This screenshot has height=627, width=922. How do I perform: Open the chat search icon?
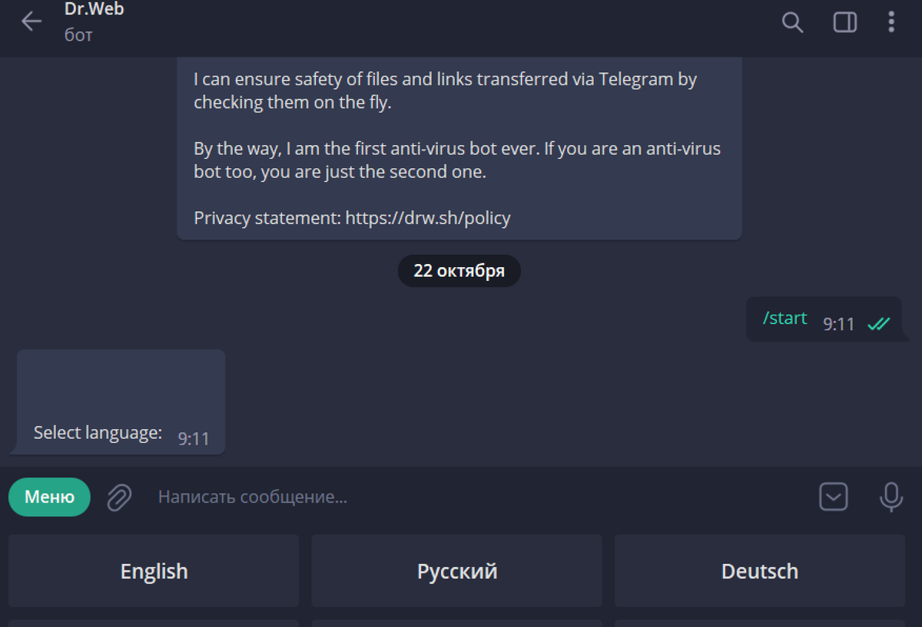[x=791, y=22]
